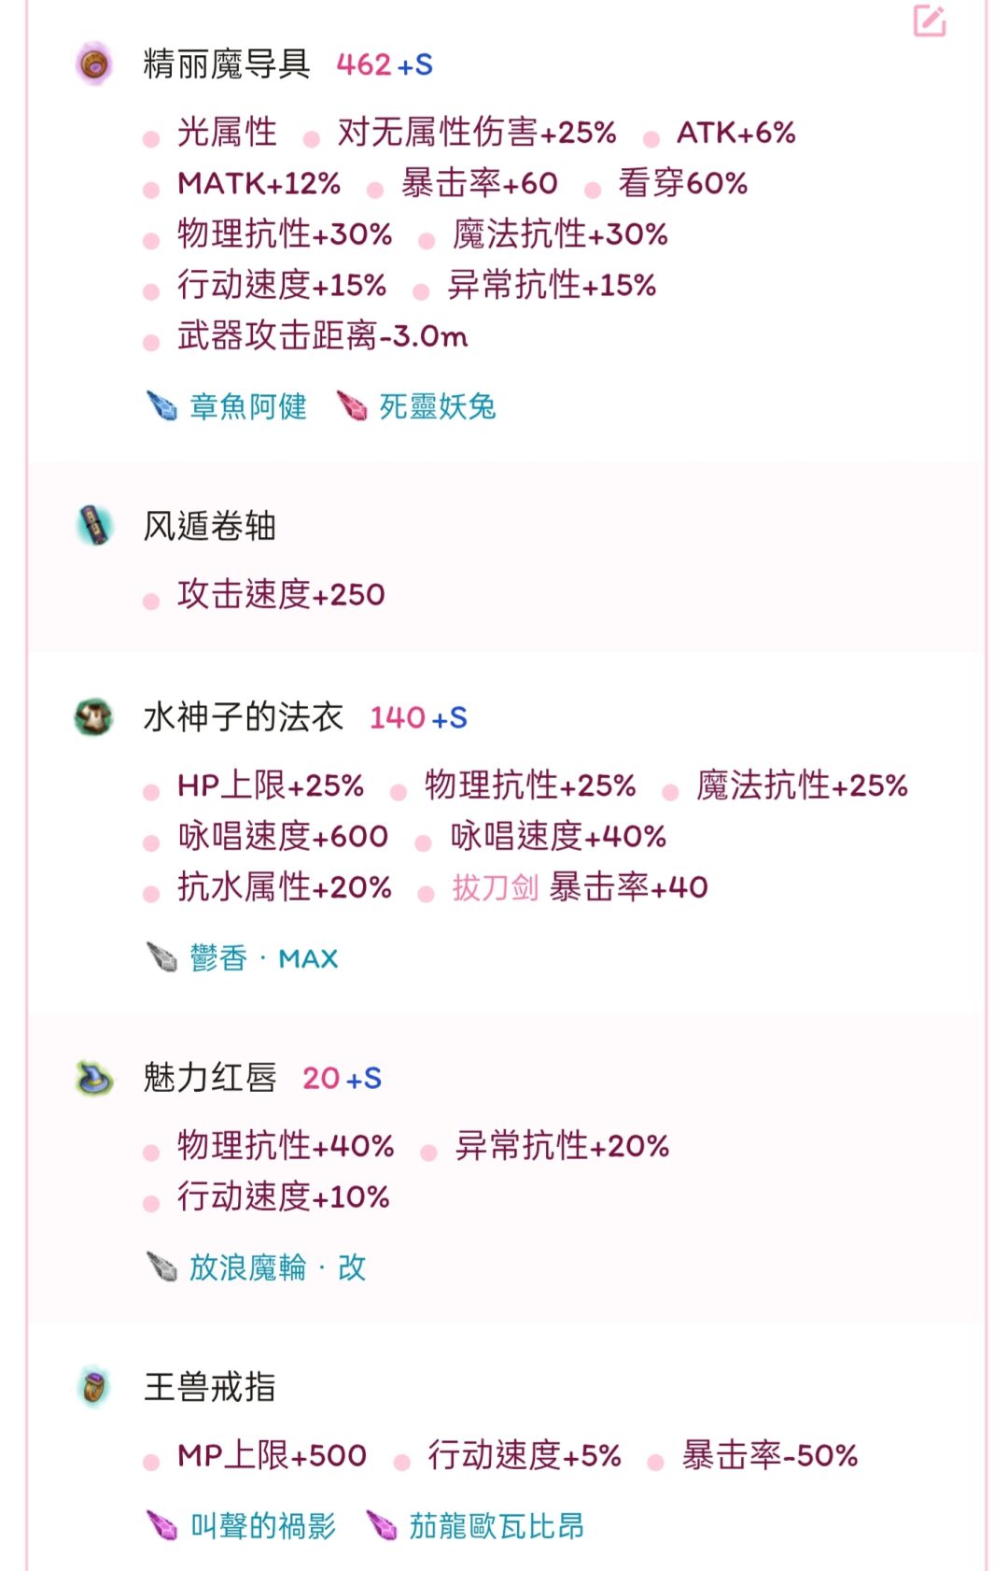Open the 死靈妖兔 crystal link

438,406
